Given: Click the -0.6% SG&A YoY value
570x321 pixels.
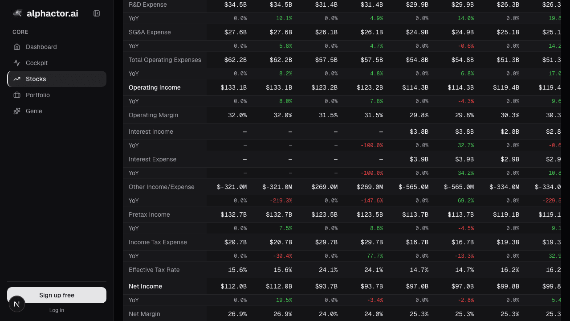Looking at the screenshot, I should tap(466, 46).
